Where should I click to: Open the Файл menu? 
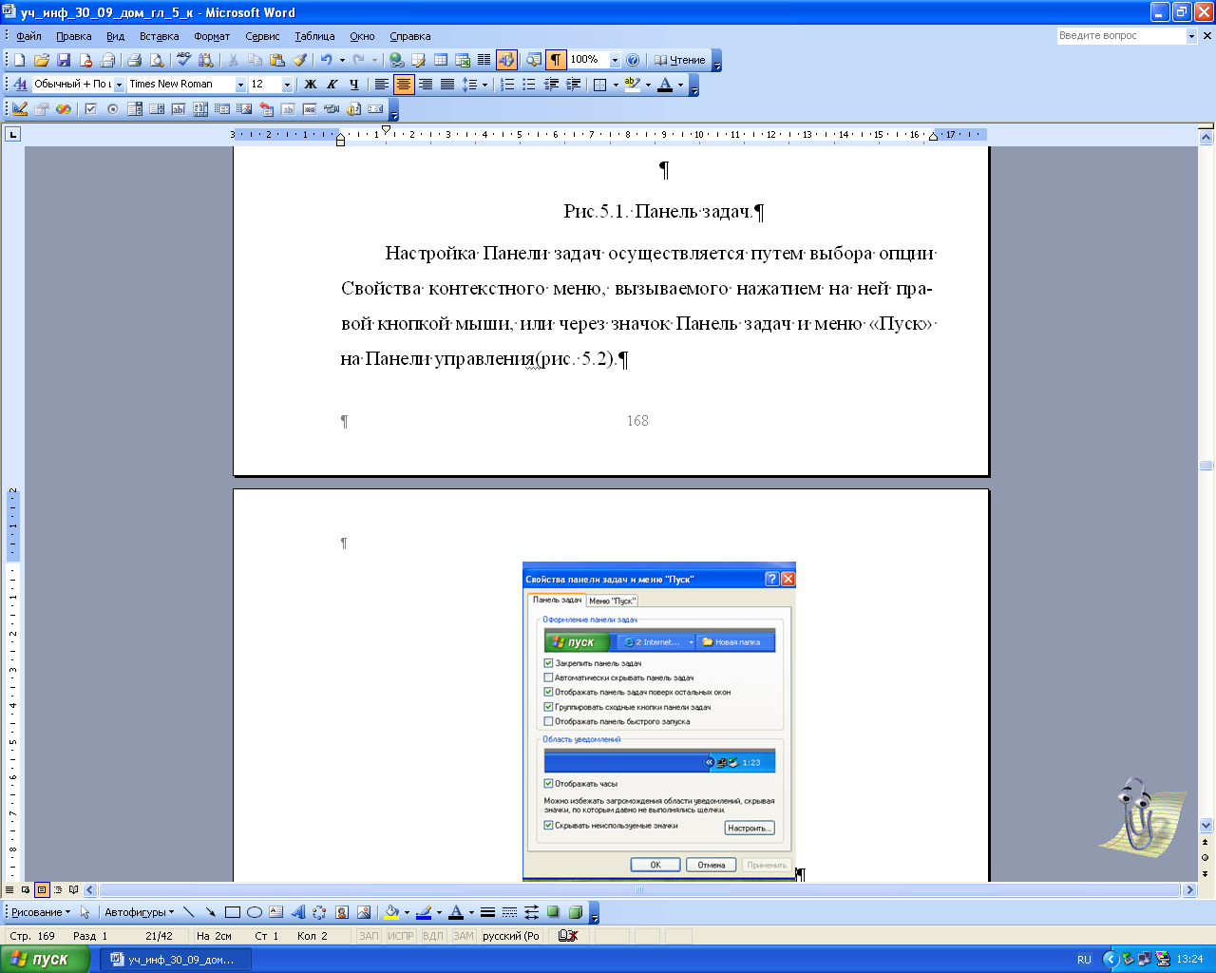tap(28, 36)
